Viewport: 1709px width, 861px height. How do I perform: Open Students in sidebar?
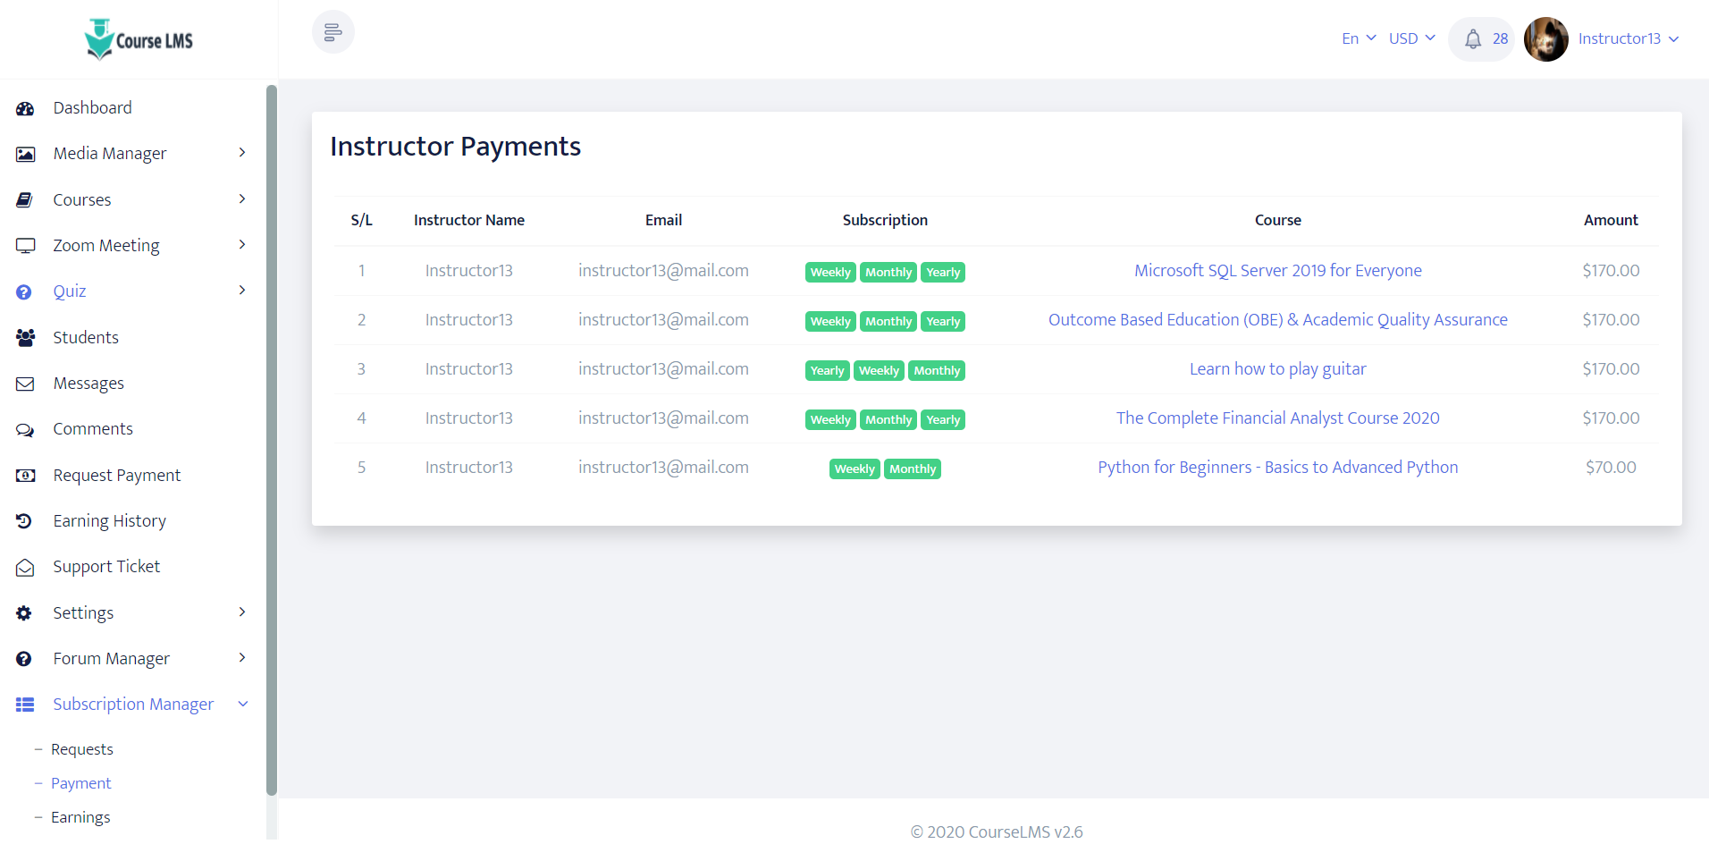tap(86, 338)
